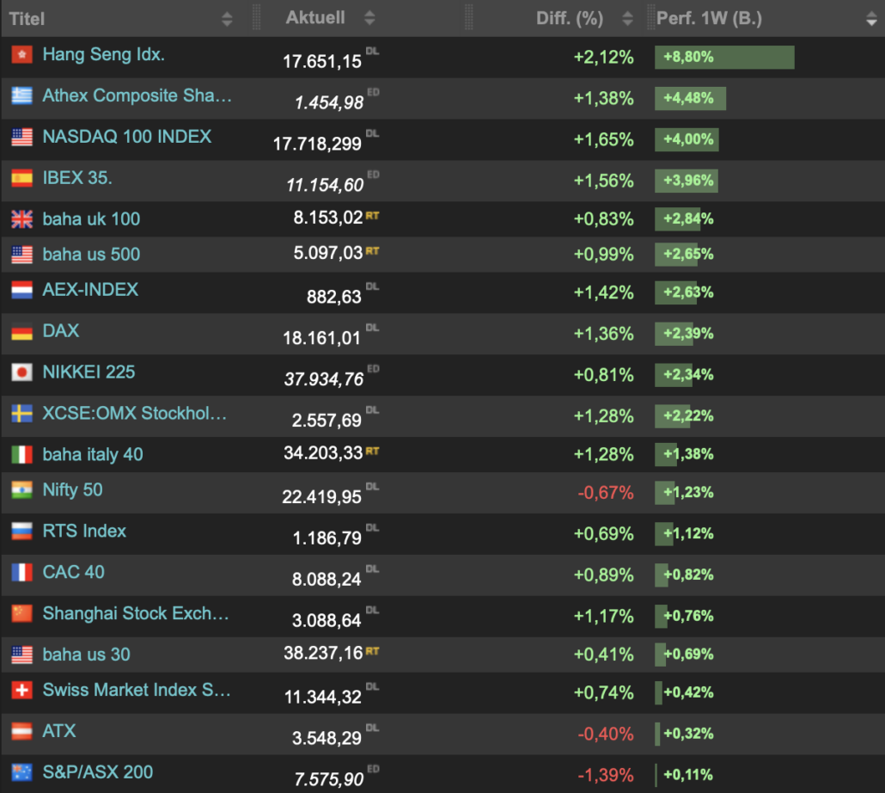Open the CAC 40 index link

(x=74, y=572)
